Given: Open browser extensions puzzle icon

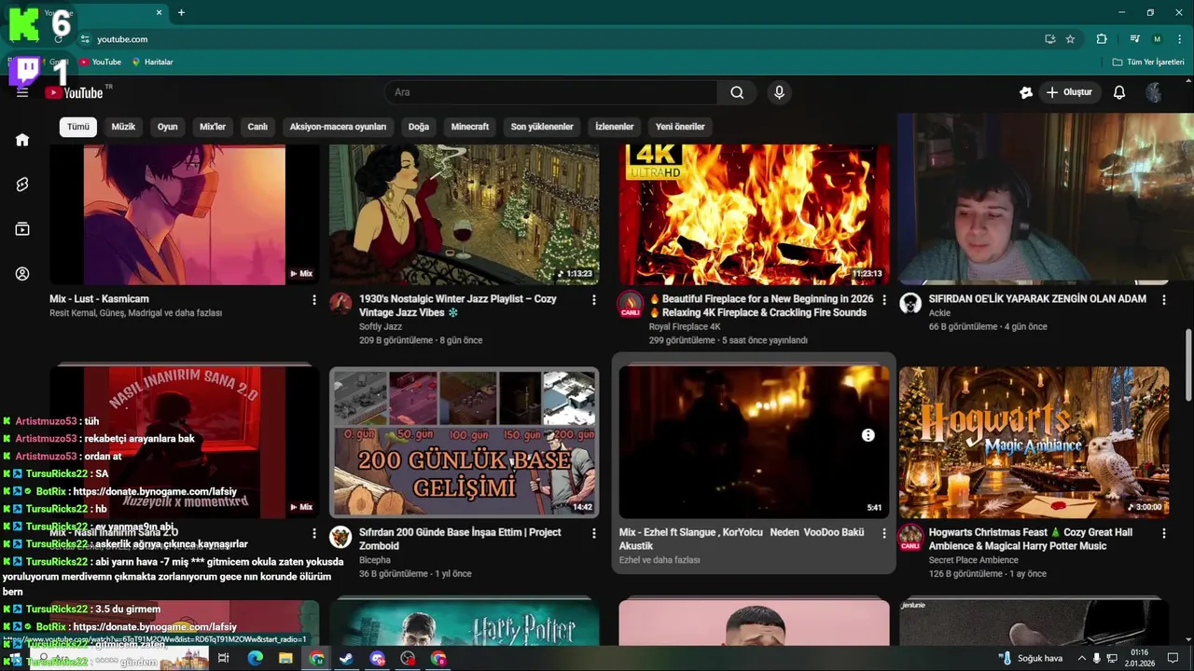Looking at the screenshot, I should coord(1102,39).
